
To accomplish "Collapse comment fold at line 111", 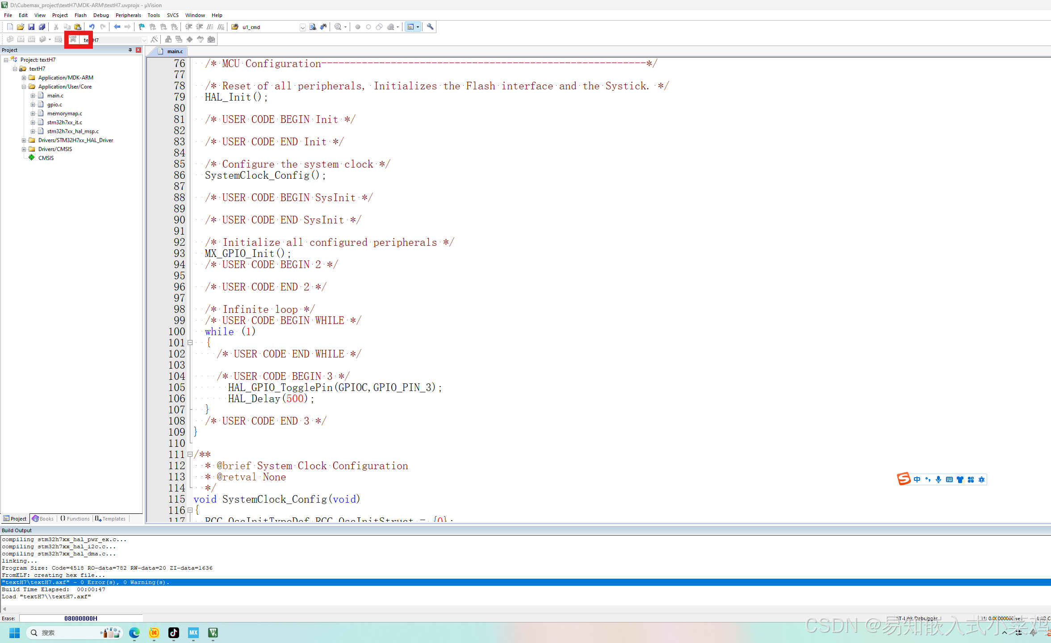I will click(x=190, y=454).
